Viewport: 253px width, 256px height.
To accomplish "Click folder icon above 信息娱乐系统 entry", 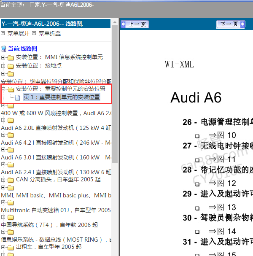I will pos(11,232).
